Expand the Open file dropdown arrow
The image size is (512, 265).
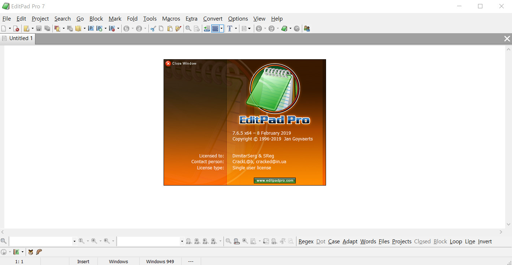pos(32,29)
